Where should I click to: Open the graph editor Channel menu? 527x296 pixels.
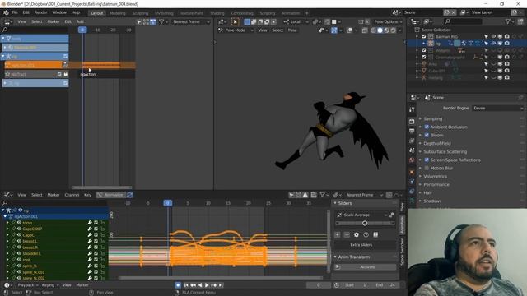72,195
